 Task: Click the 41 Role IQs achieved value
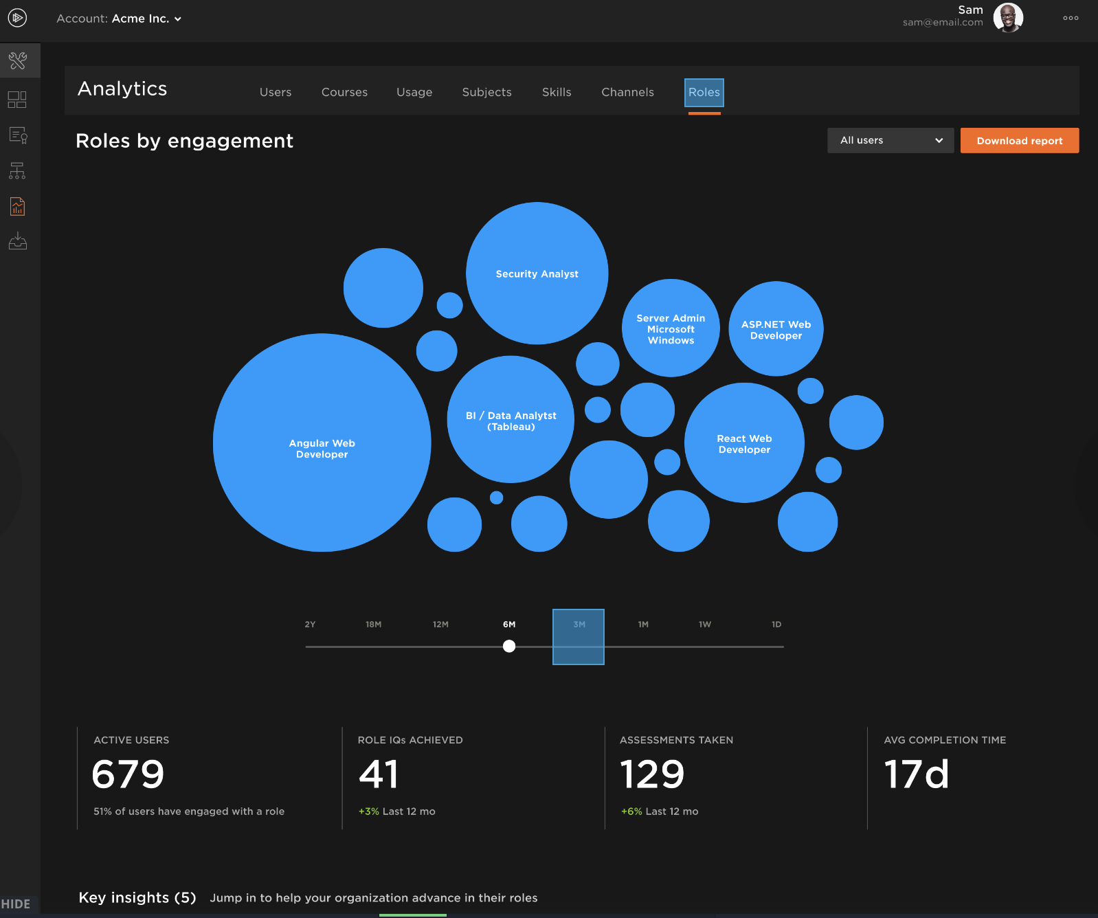(x=379, y=774)
